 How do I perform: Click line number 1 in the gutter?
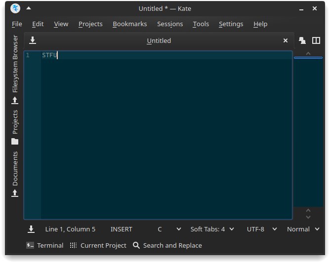[28, 55]
